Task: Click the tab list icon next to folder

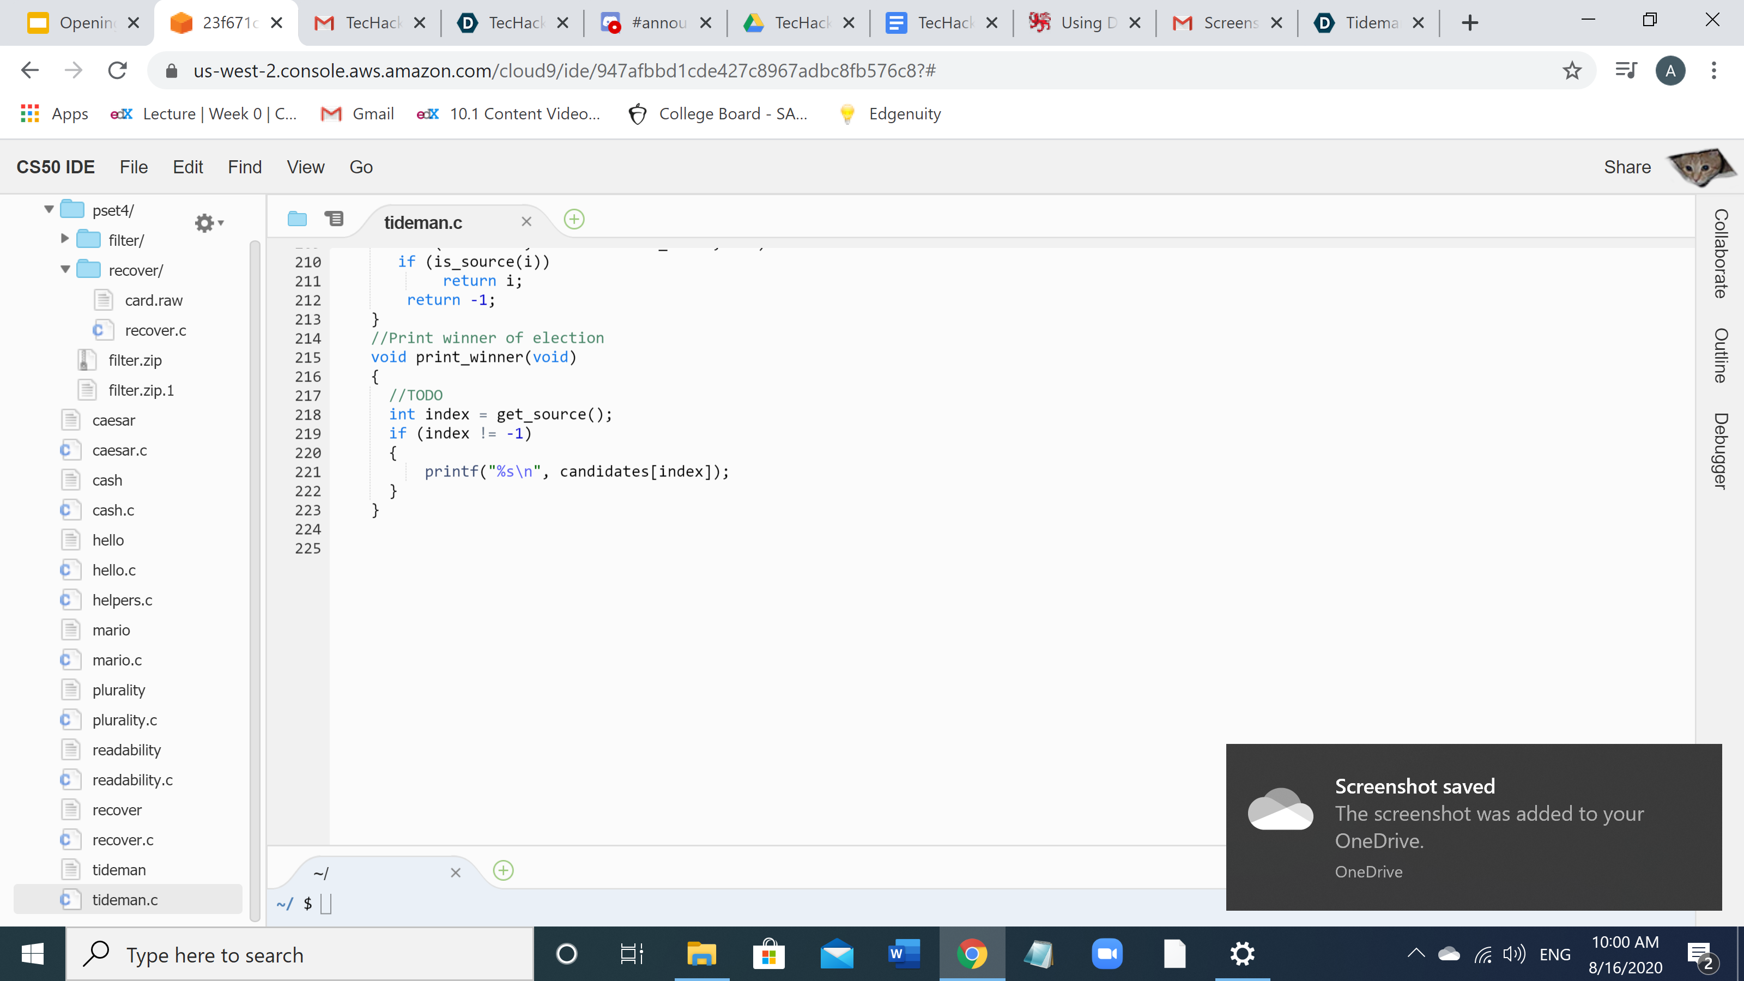Action: point(334,219)
